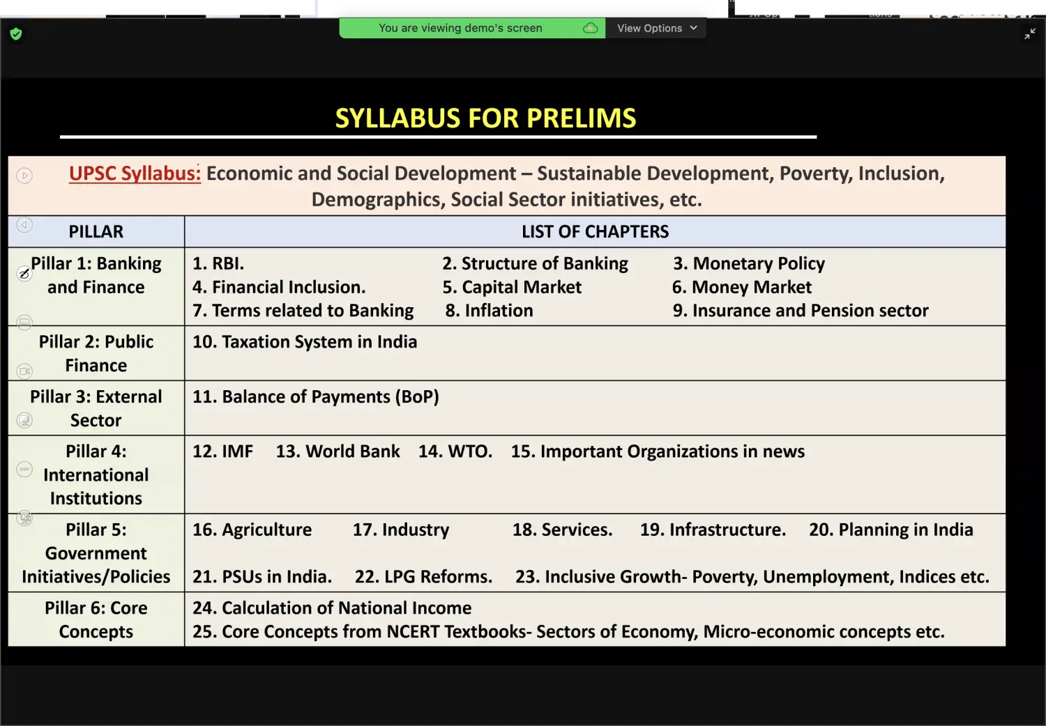This screenshot has height=726, width=1046.
Task: Click chapter '20. Planning in India'
Action: click(891, 530)
